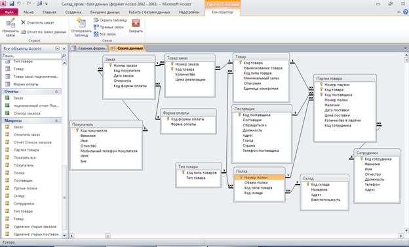Click the horizontal scrollbar right arrow
409x247 pixels.
coord(401,236)
